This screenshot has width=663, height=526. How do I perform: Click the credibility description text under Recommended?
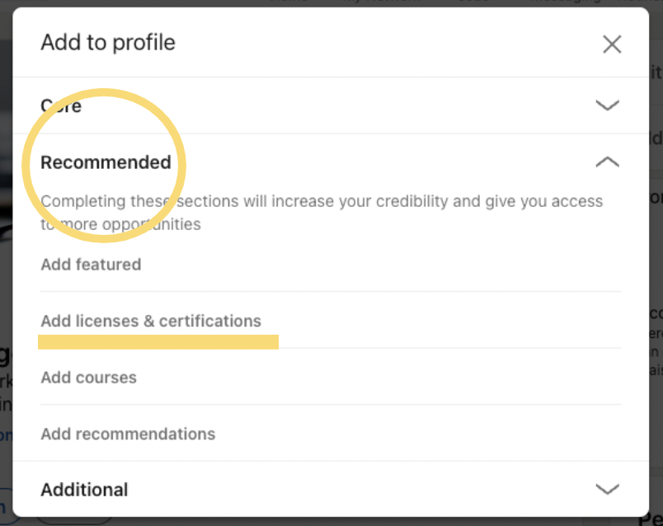pyautogui.click(x=321, y=212)
